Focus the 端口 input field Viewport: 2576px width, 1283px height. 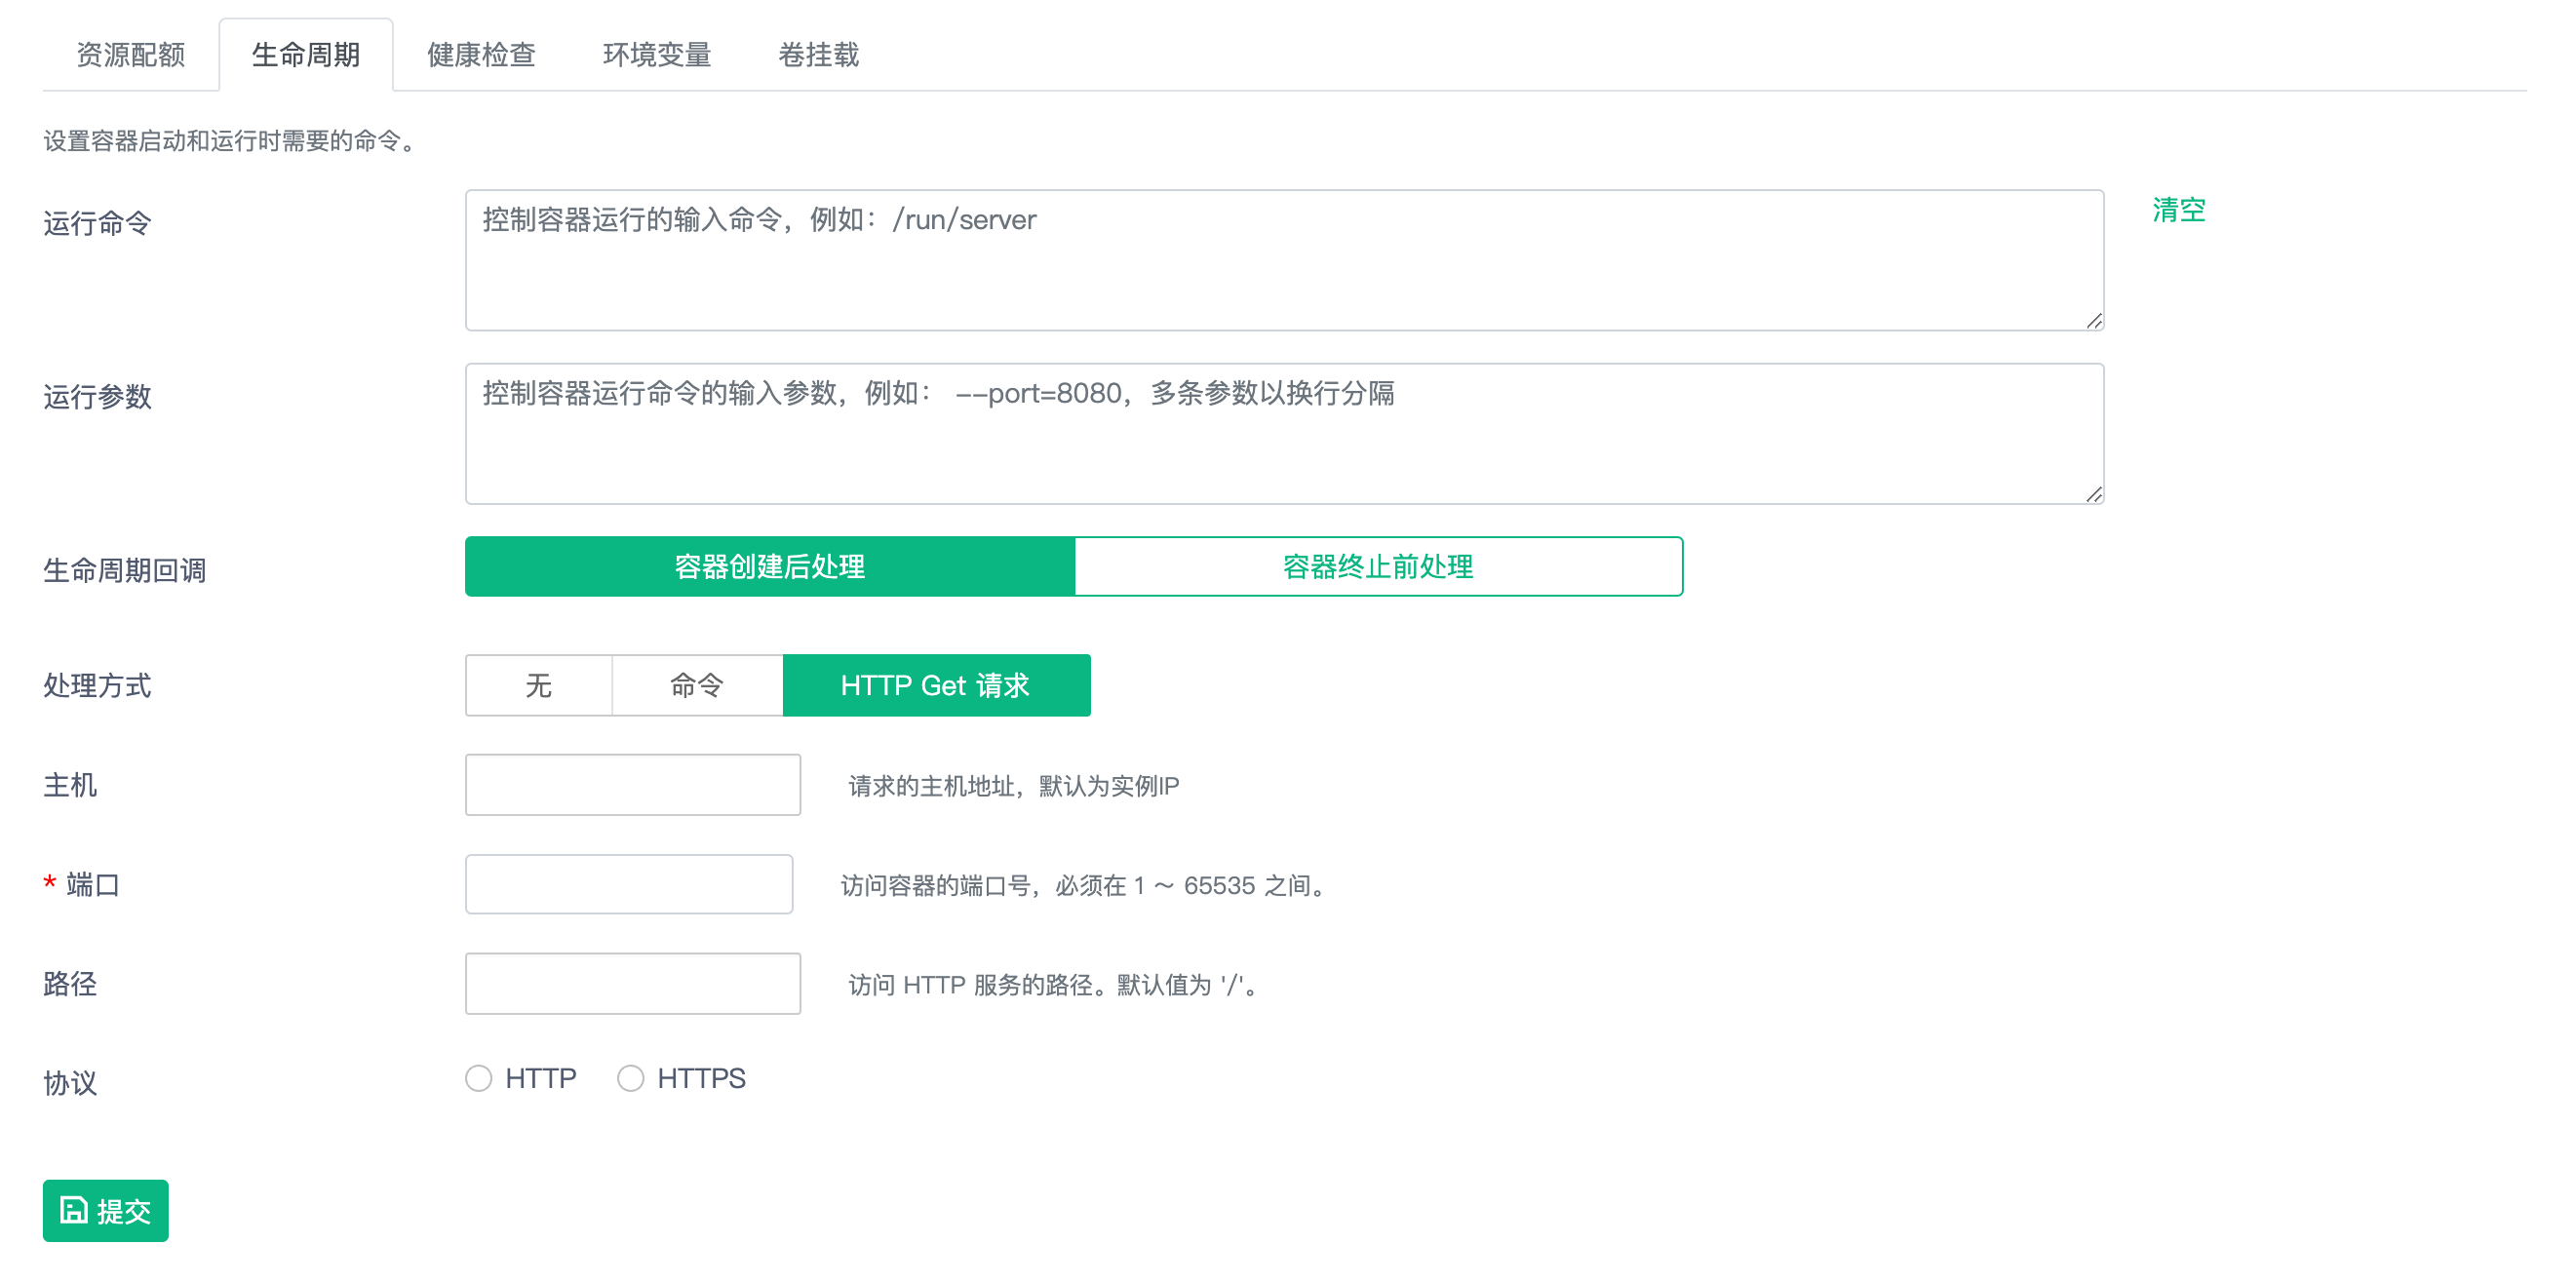coord(629,884)
